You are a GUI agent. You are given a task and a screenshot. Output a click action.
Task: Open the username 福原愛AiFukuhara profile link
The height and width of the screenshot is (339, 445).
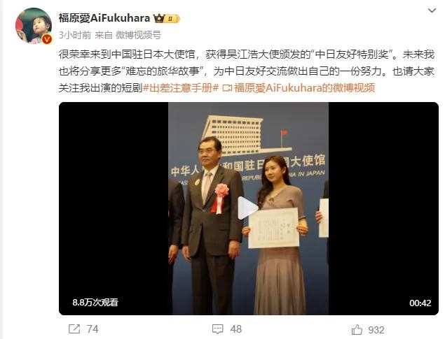104,18
